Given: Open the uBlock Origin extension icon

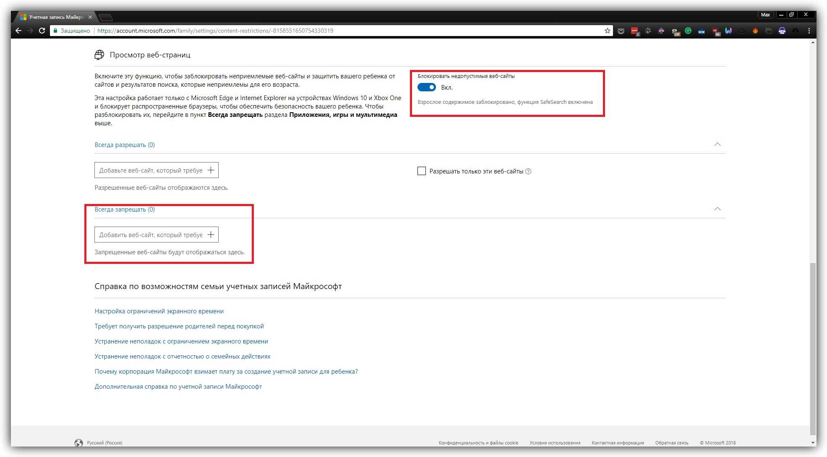Looking at the screenshot, I should click(x=715, y=31).
